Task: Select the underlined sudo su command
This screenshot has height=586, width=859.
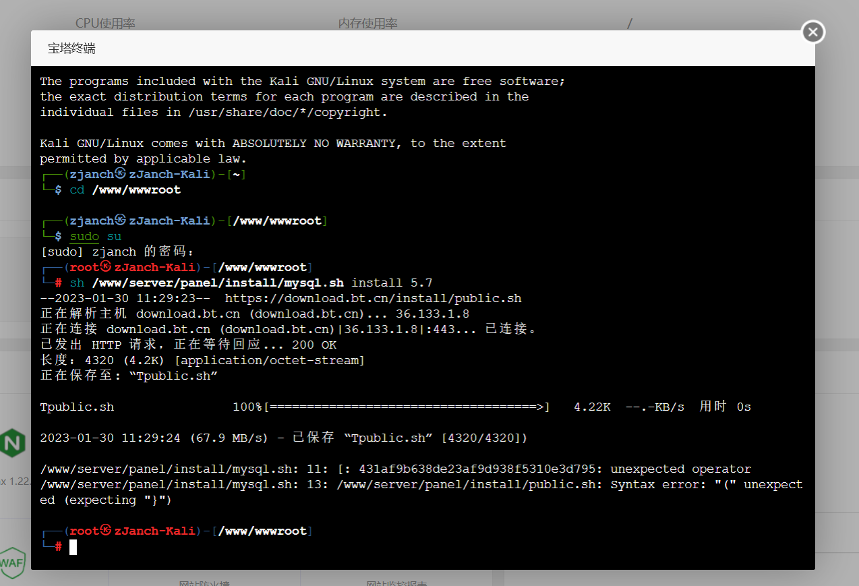Action: tap(96, 236)
